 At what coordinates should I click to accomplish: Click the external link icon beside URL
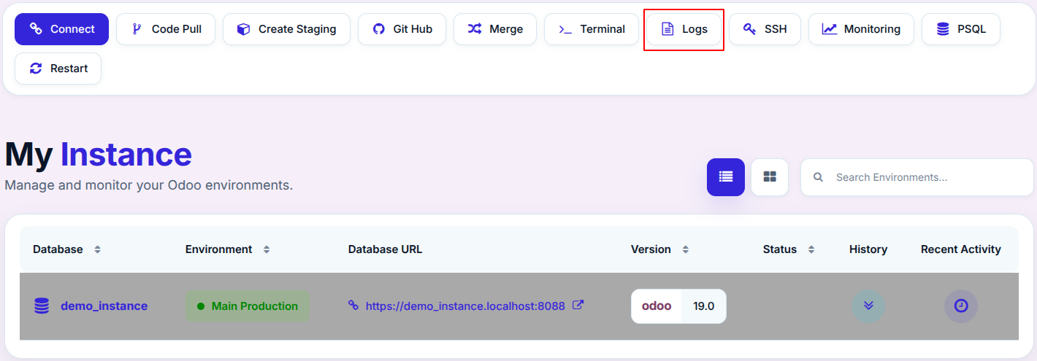tap(578, 305)
